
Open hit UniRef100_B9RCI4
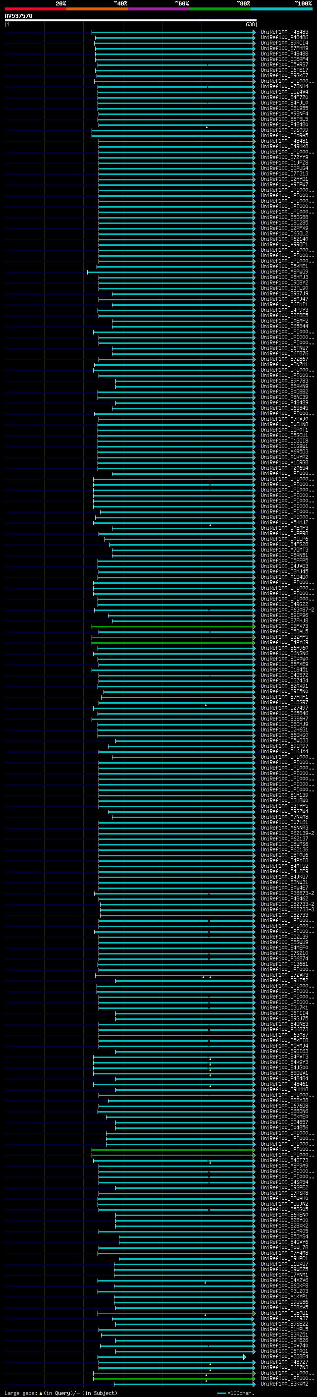284,43
